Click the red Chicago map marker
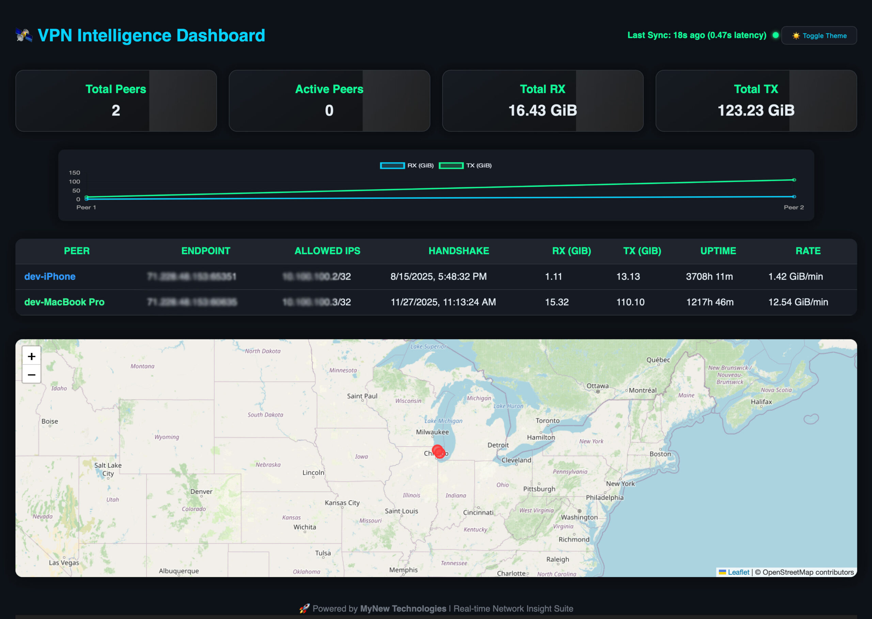 pos(438,451)
